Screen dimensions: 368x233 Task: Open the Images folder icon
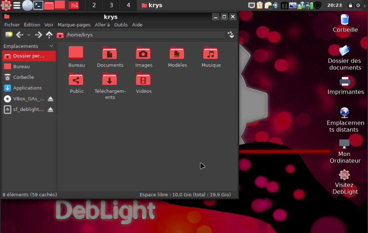(144, 57)
